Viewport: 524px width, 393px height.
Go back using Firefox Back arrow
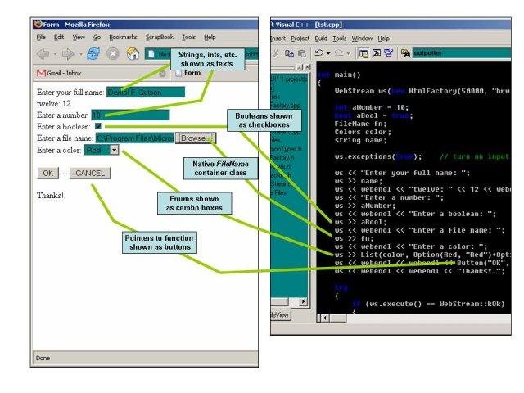[43, 53]
